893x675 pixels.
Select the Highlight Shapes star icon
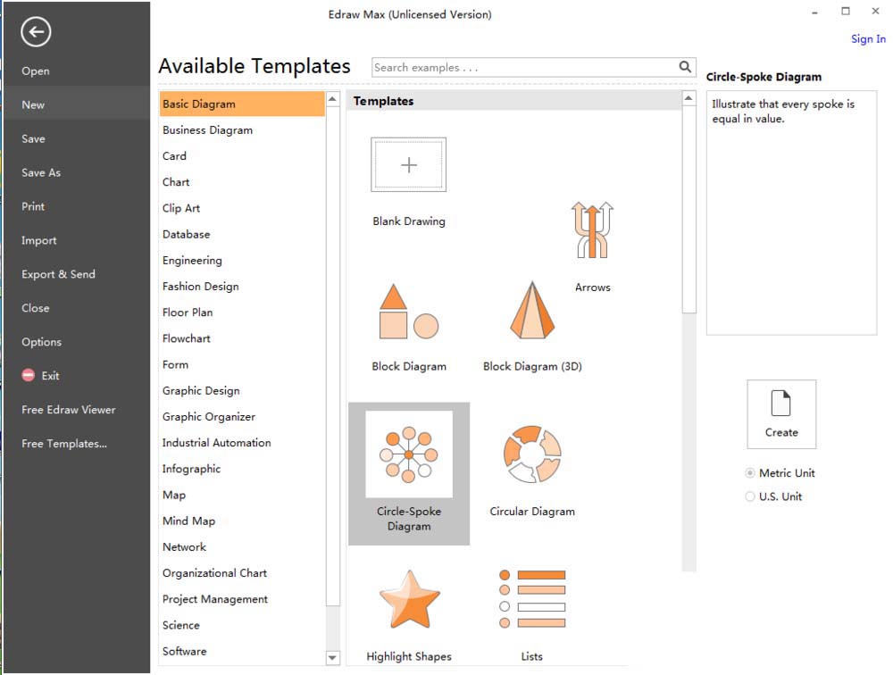coord(409,600)
